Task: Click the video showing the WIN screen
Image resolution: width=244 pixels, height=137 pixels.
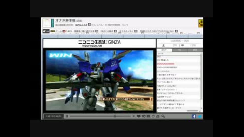Action: pyautogui.click(x=99, y=80)
